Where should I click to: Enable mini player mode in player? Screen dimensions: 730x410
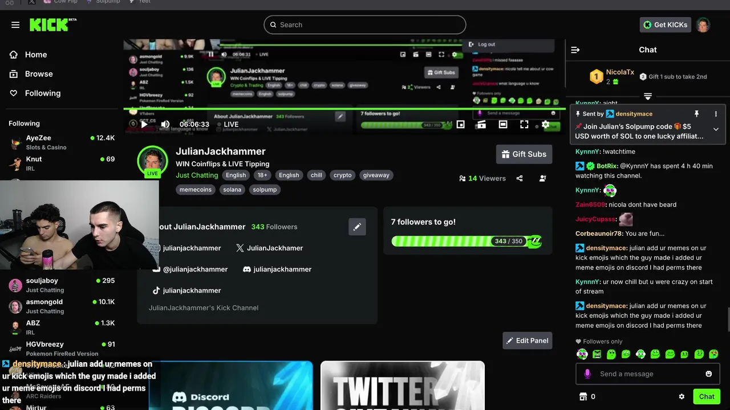click(460, 124)
